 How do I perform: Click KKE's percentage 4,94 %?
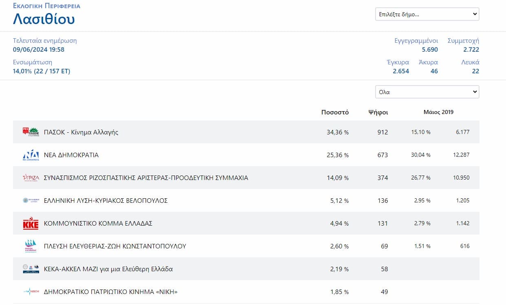point(340,224)
